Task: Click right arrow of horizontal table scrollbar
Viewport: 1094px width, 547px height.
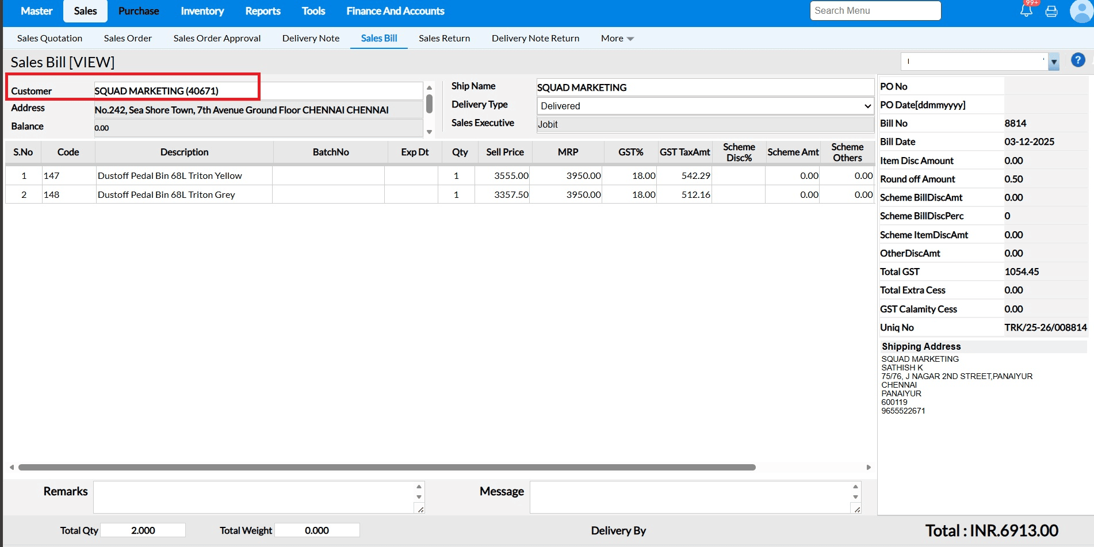Action: 869,468
